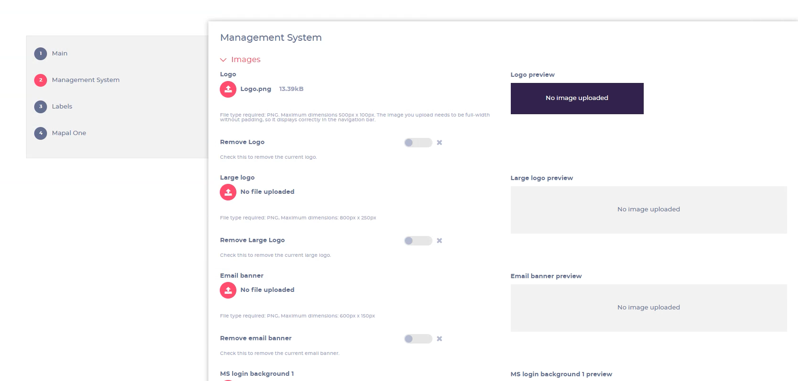Image resolution: width=798 pixels, height=381 pixels.
Task: Click the step 4 circle beside Mapal One
Action: (40, 133)
